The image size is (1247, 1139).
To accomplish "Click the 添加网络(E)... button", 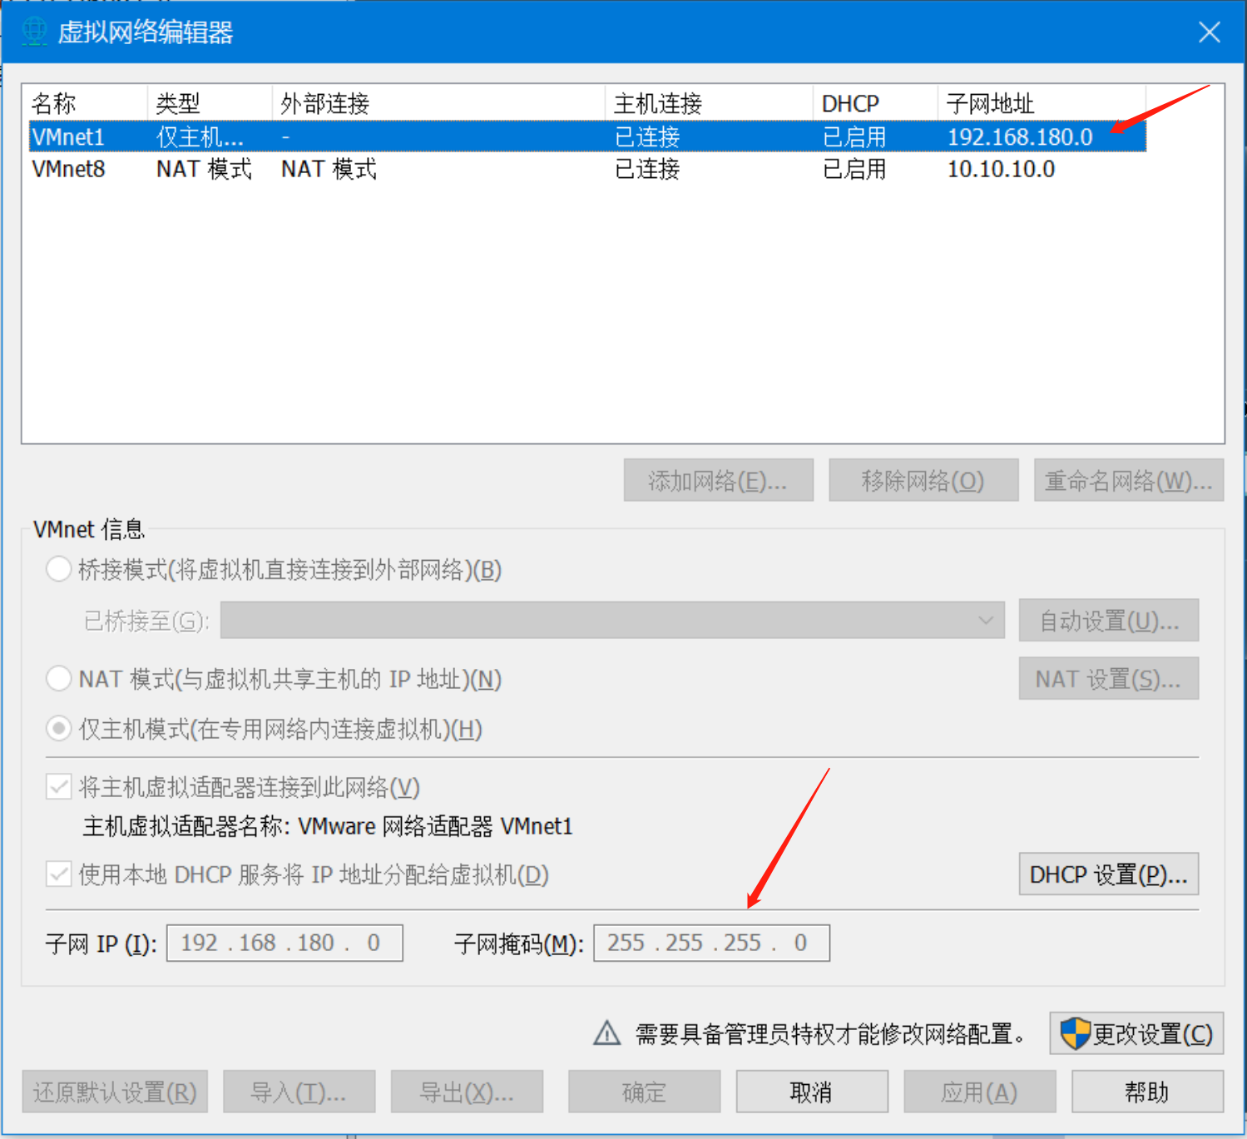I will point(719,480).
